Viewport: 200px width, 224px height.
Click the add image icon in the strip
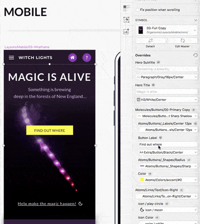pyautogui.click(x=126, y=31)
